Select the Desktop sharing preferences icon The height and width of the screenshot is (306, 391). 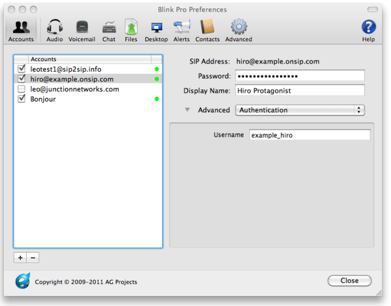click(156, 30)
